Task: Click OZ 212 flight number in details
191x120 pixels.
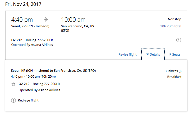Action: (24, 84)
